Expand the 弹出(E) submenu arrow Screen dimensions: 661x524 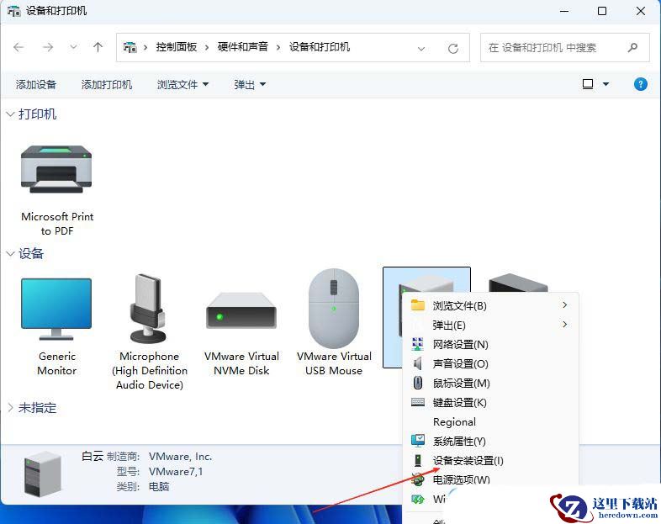coord(565,324)
